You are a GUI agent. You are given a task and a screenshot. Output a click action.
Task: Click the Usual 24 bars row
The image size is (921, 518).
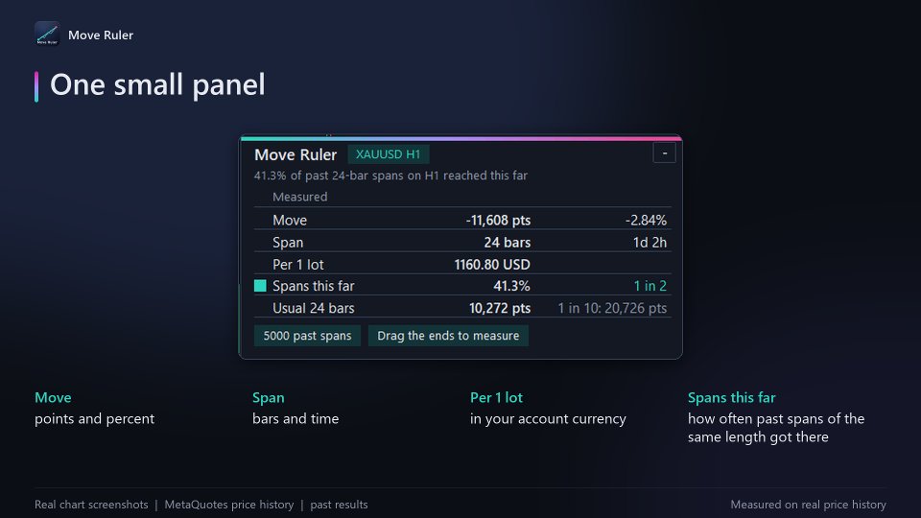click(x=462, y=308)
